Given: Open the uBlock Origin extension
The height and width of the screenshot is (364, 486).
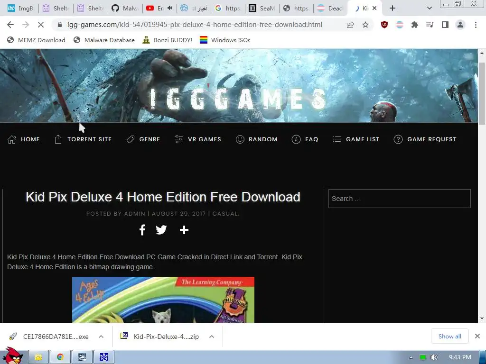Looking at the screenshot, I should (384, 25).
